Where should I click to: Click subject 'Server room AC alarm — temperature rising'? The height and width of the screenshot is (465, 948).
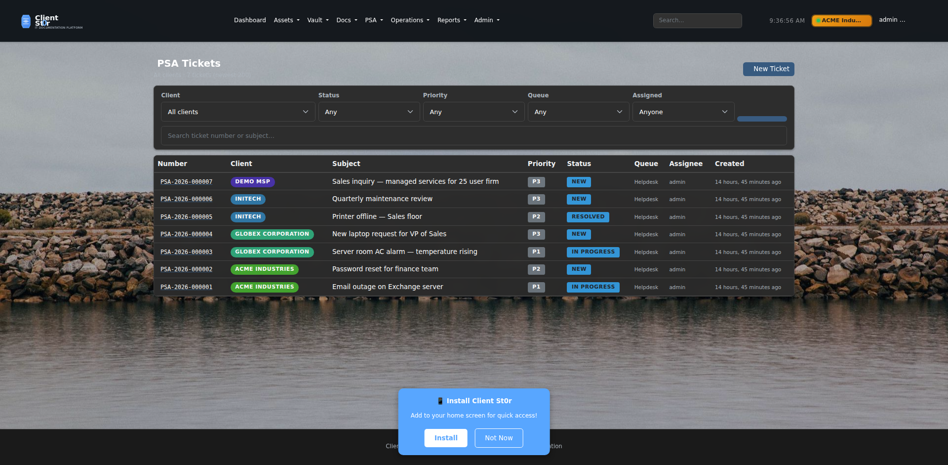404,252
